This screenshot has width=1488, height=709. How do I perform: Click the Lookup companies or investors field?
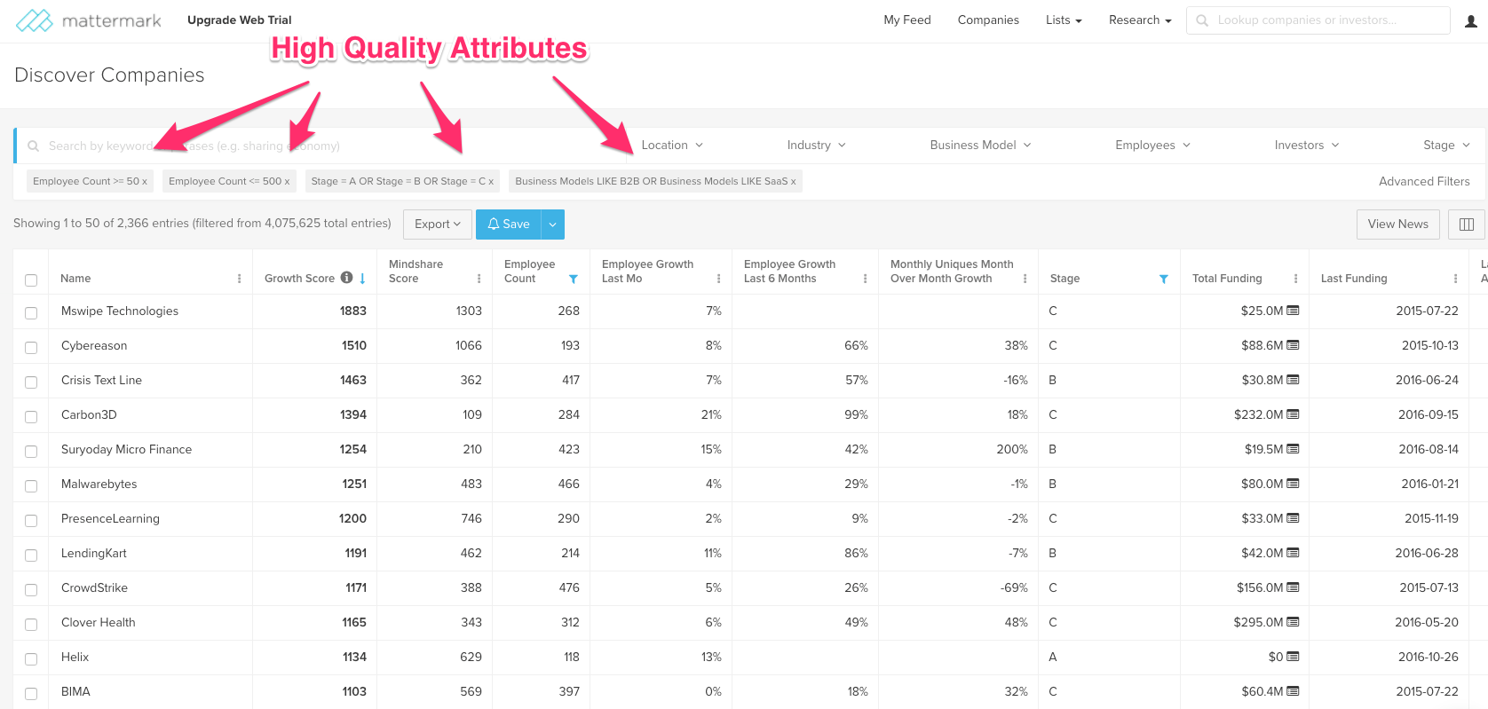point(1318,20)
